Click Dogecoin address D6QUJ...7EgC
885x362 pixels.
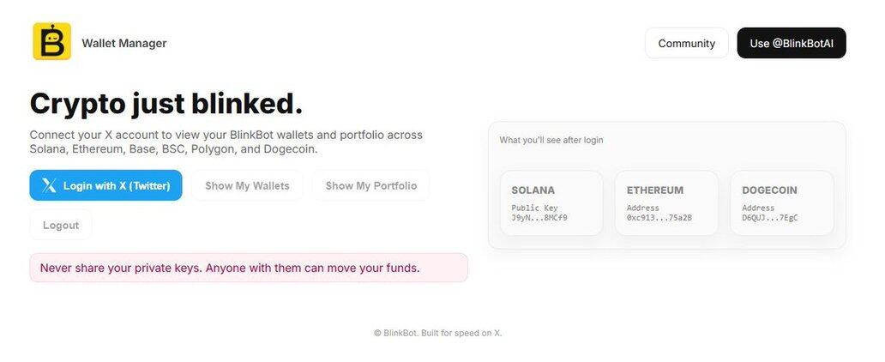770,218
